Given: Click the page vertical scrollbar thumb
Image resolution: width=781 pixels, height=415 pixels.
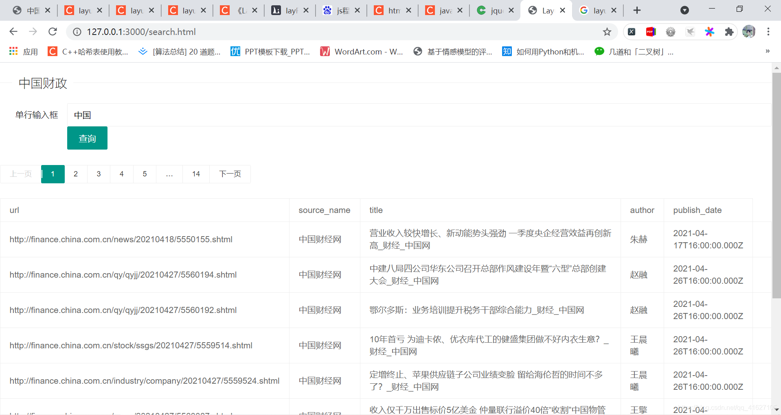Looking at the screenshot, I should pos(777,186).
